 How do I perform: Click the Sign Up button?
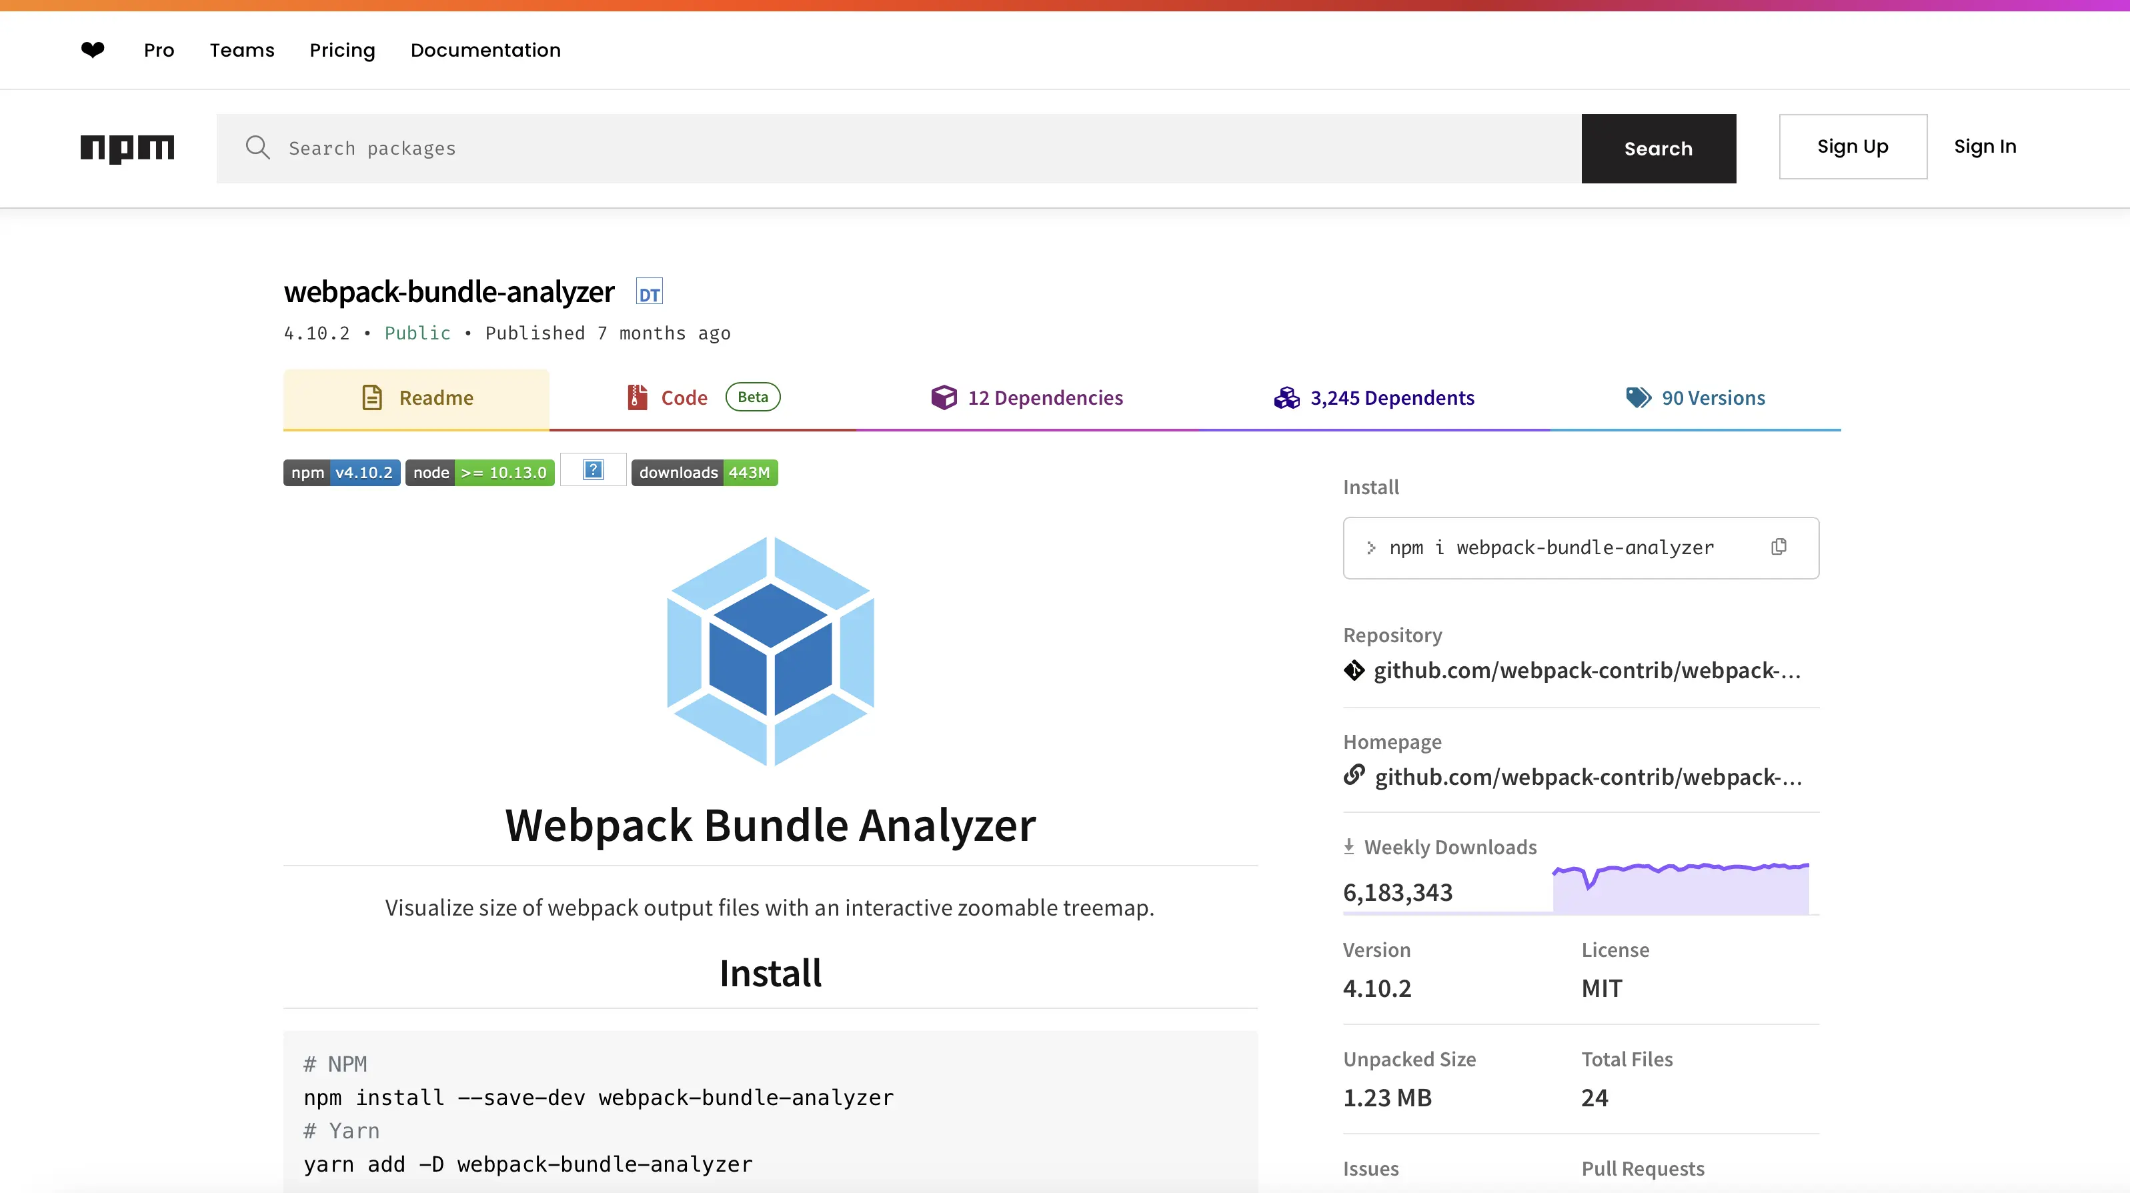pos(1852,147)
